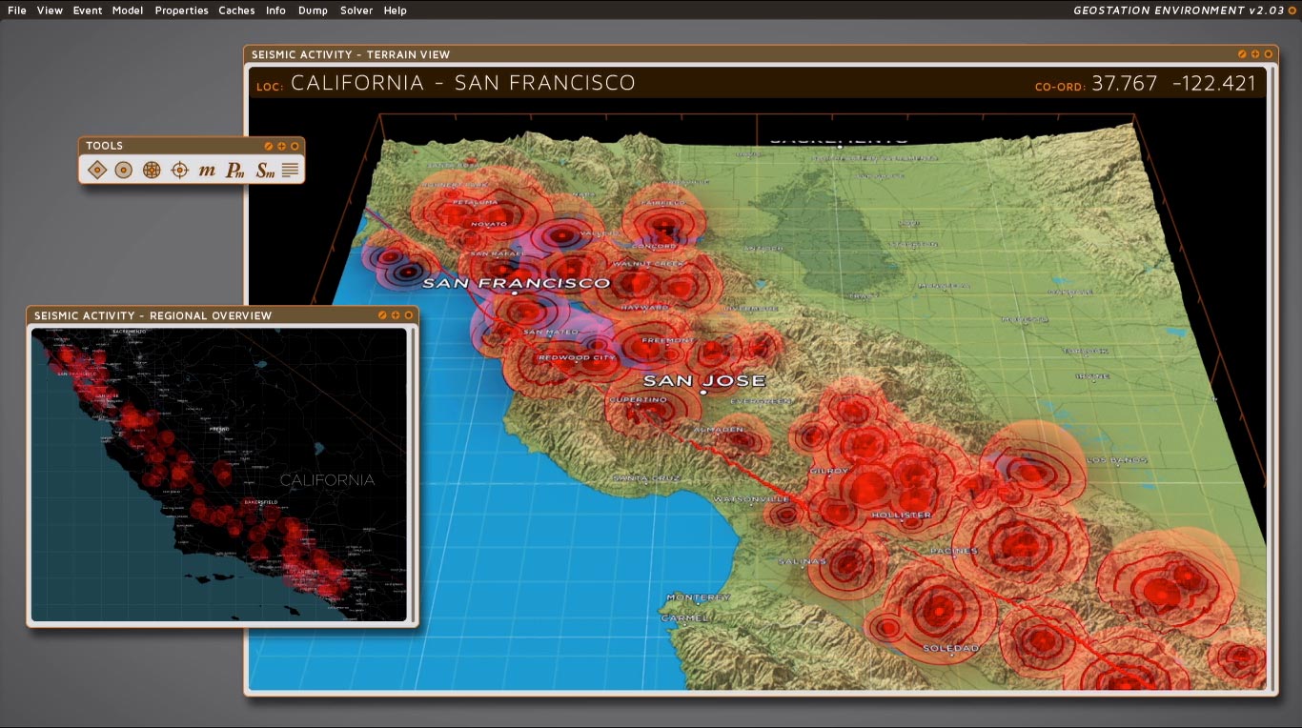Click plus icon in Regional Overview header
Viewport: 1302px width, 728px height.
coord(396,315)
